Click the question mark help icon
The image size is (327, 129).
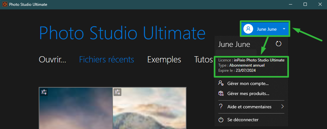tap(221, 107)
